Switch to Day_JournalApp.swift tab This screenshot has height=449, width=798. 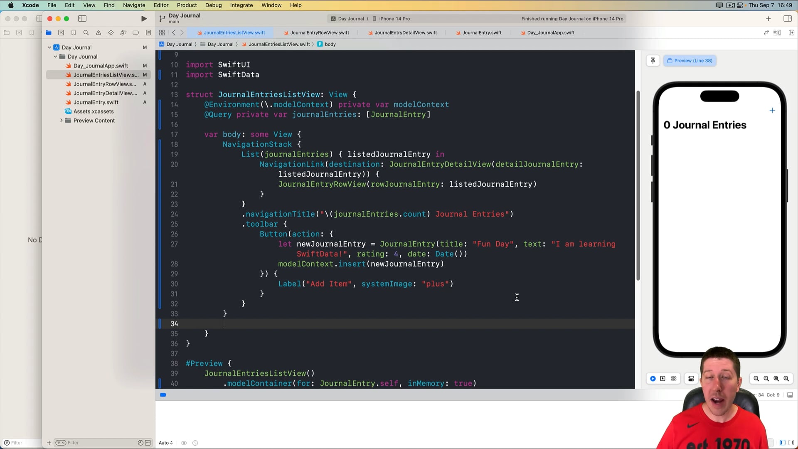click(547, 33)
